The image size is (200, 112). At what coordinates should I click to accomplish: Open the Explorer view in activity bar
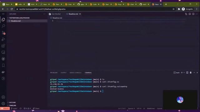pos(3,19)
